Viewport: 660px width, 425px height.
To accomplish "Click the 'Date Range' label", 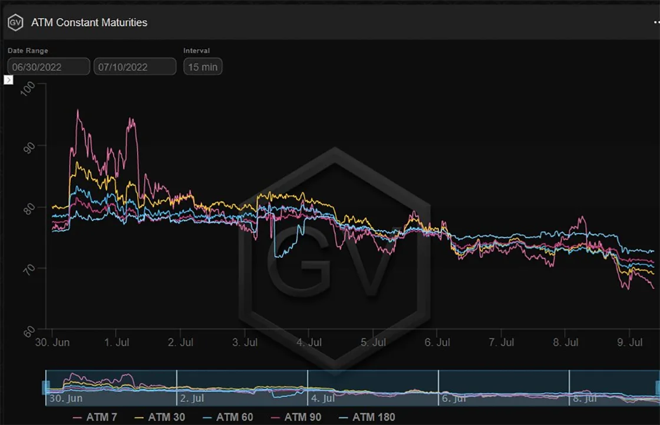I will coord(28,51).
